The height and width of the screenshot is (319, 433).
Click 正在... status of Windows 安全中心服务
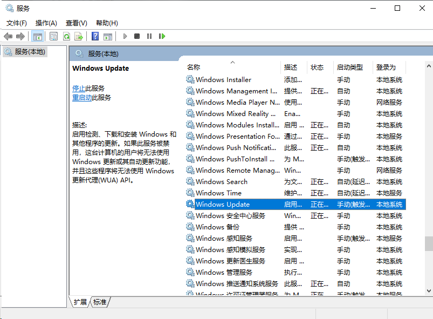320,215
